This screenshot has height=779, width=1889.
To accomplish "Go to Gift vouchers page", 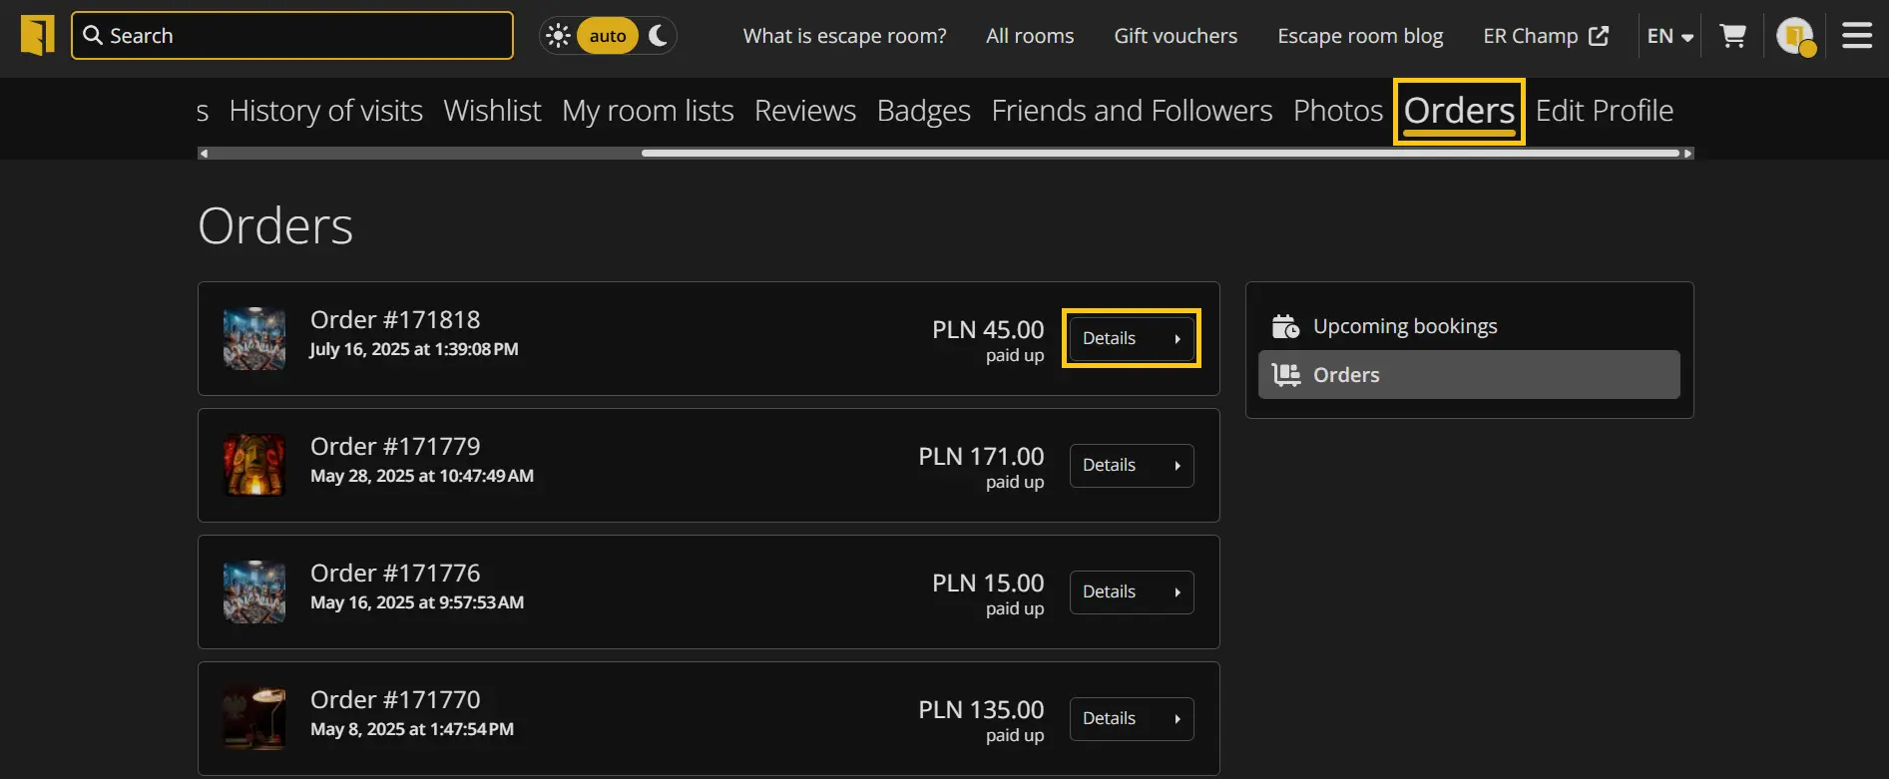I will (x=1176, y=36).
